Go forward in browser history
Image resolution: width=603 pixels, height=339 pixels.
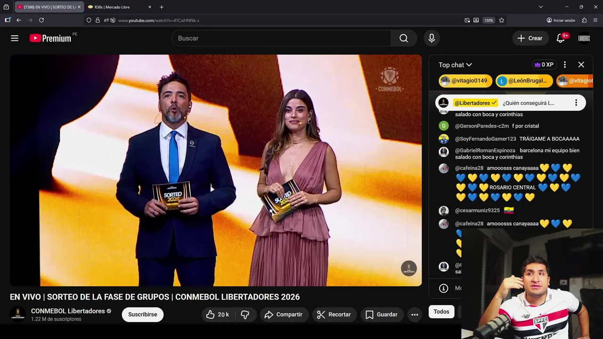click(x=30, y=20)
